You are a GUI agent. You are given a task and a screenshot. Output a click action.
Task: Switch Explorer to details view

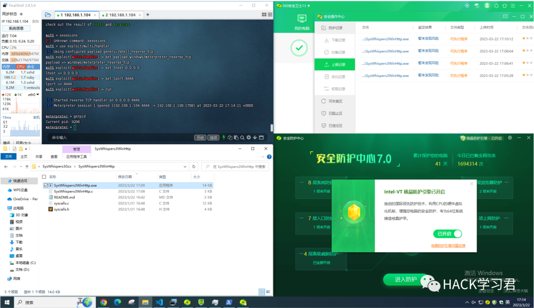pos(262,292)
